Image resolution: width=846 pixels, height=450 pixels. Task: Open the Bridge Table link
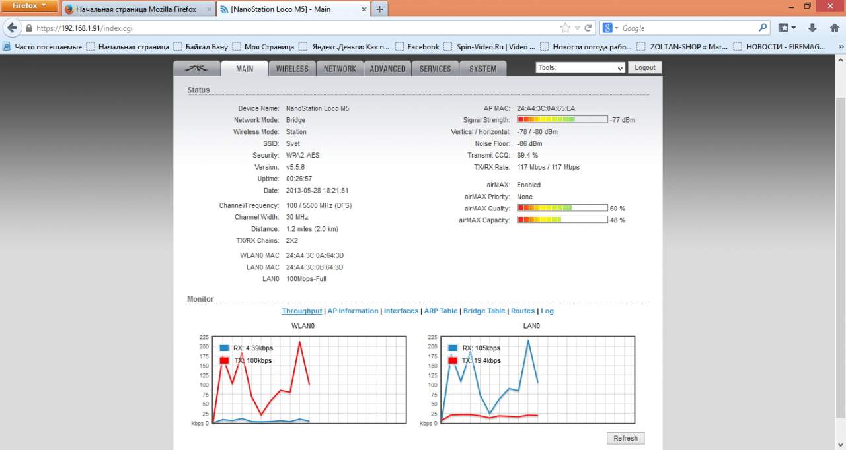pyautogui.click(x=484, y=311)
